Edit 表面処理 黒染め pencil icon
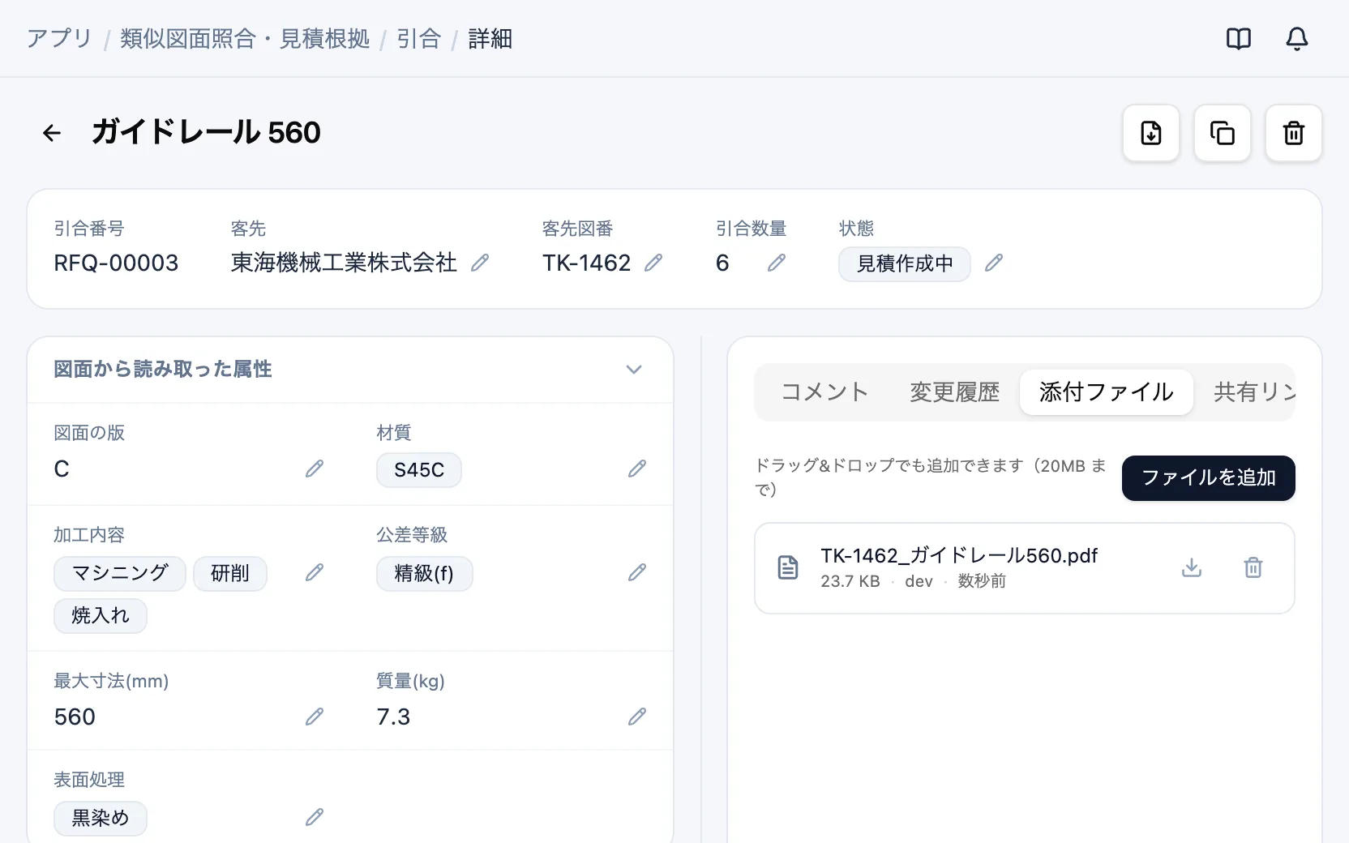 pos(315,817)
